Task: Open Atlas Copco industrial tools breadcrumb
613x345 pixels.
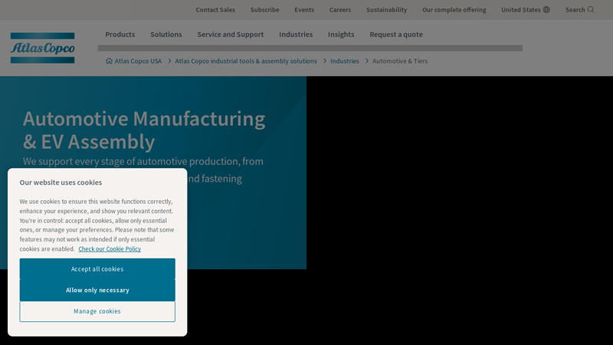Action: coord(245,61)
